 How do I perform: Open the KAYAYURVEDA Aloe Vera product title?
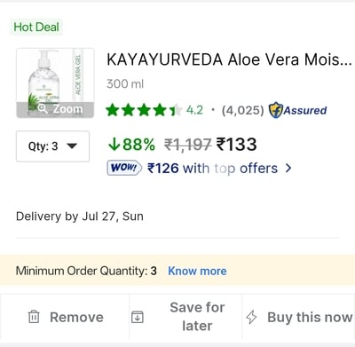tap(229, 59)
